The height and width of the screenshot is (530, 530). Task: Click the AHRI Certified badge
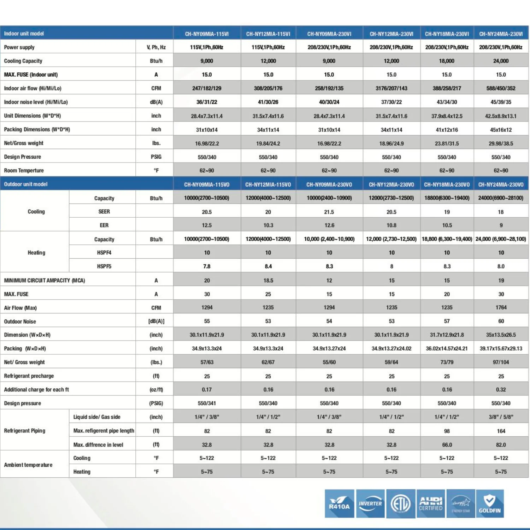coord(431,503)
